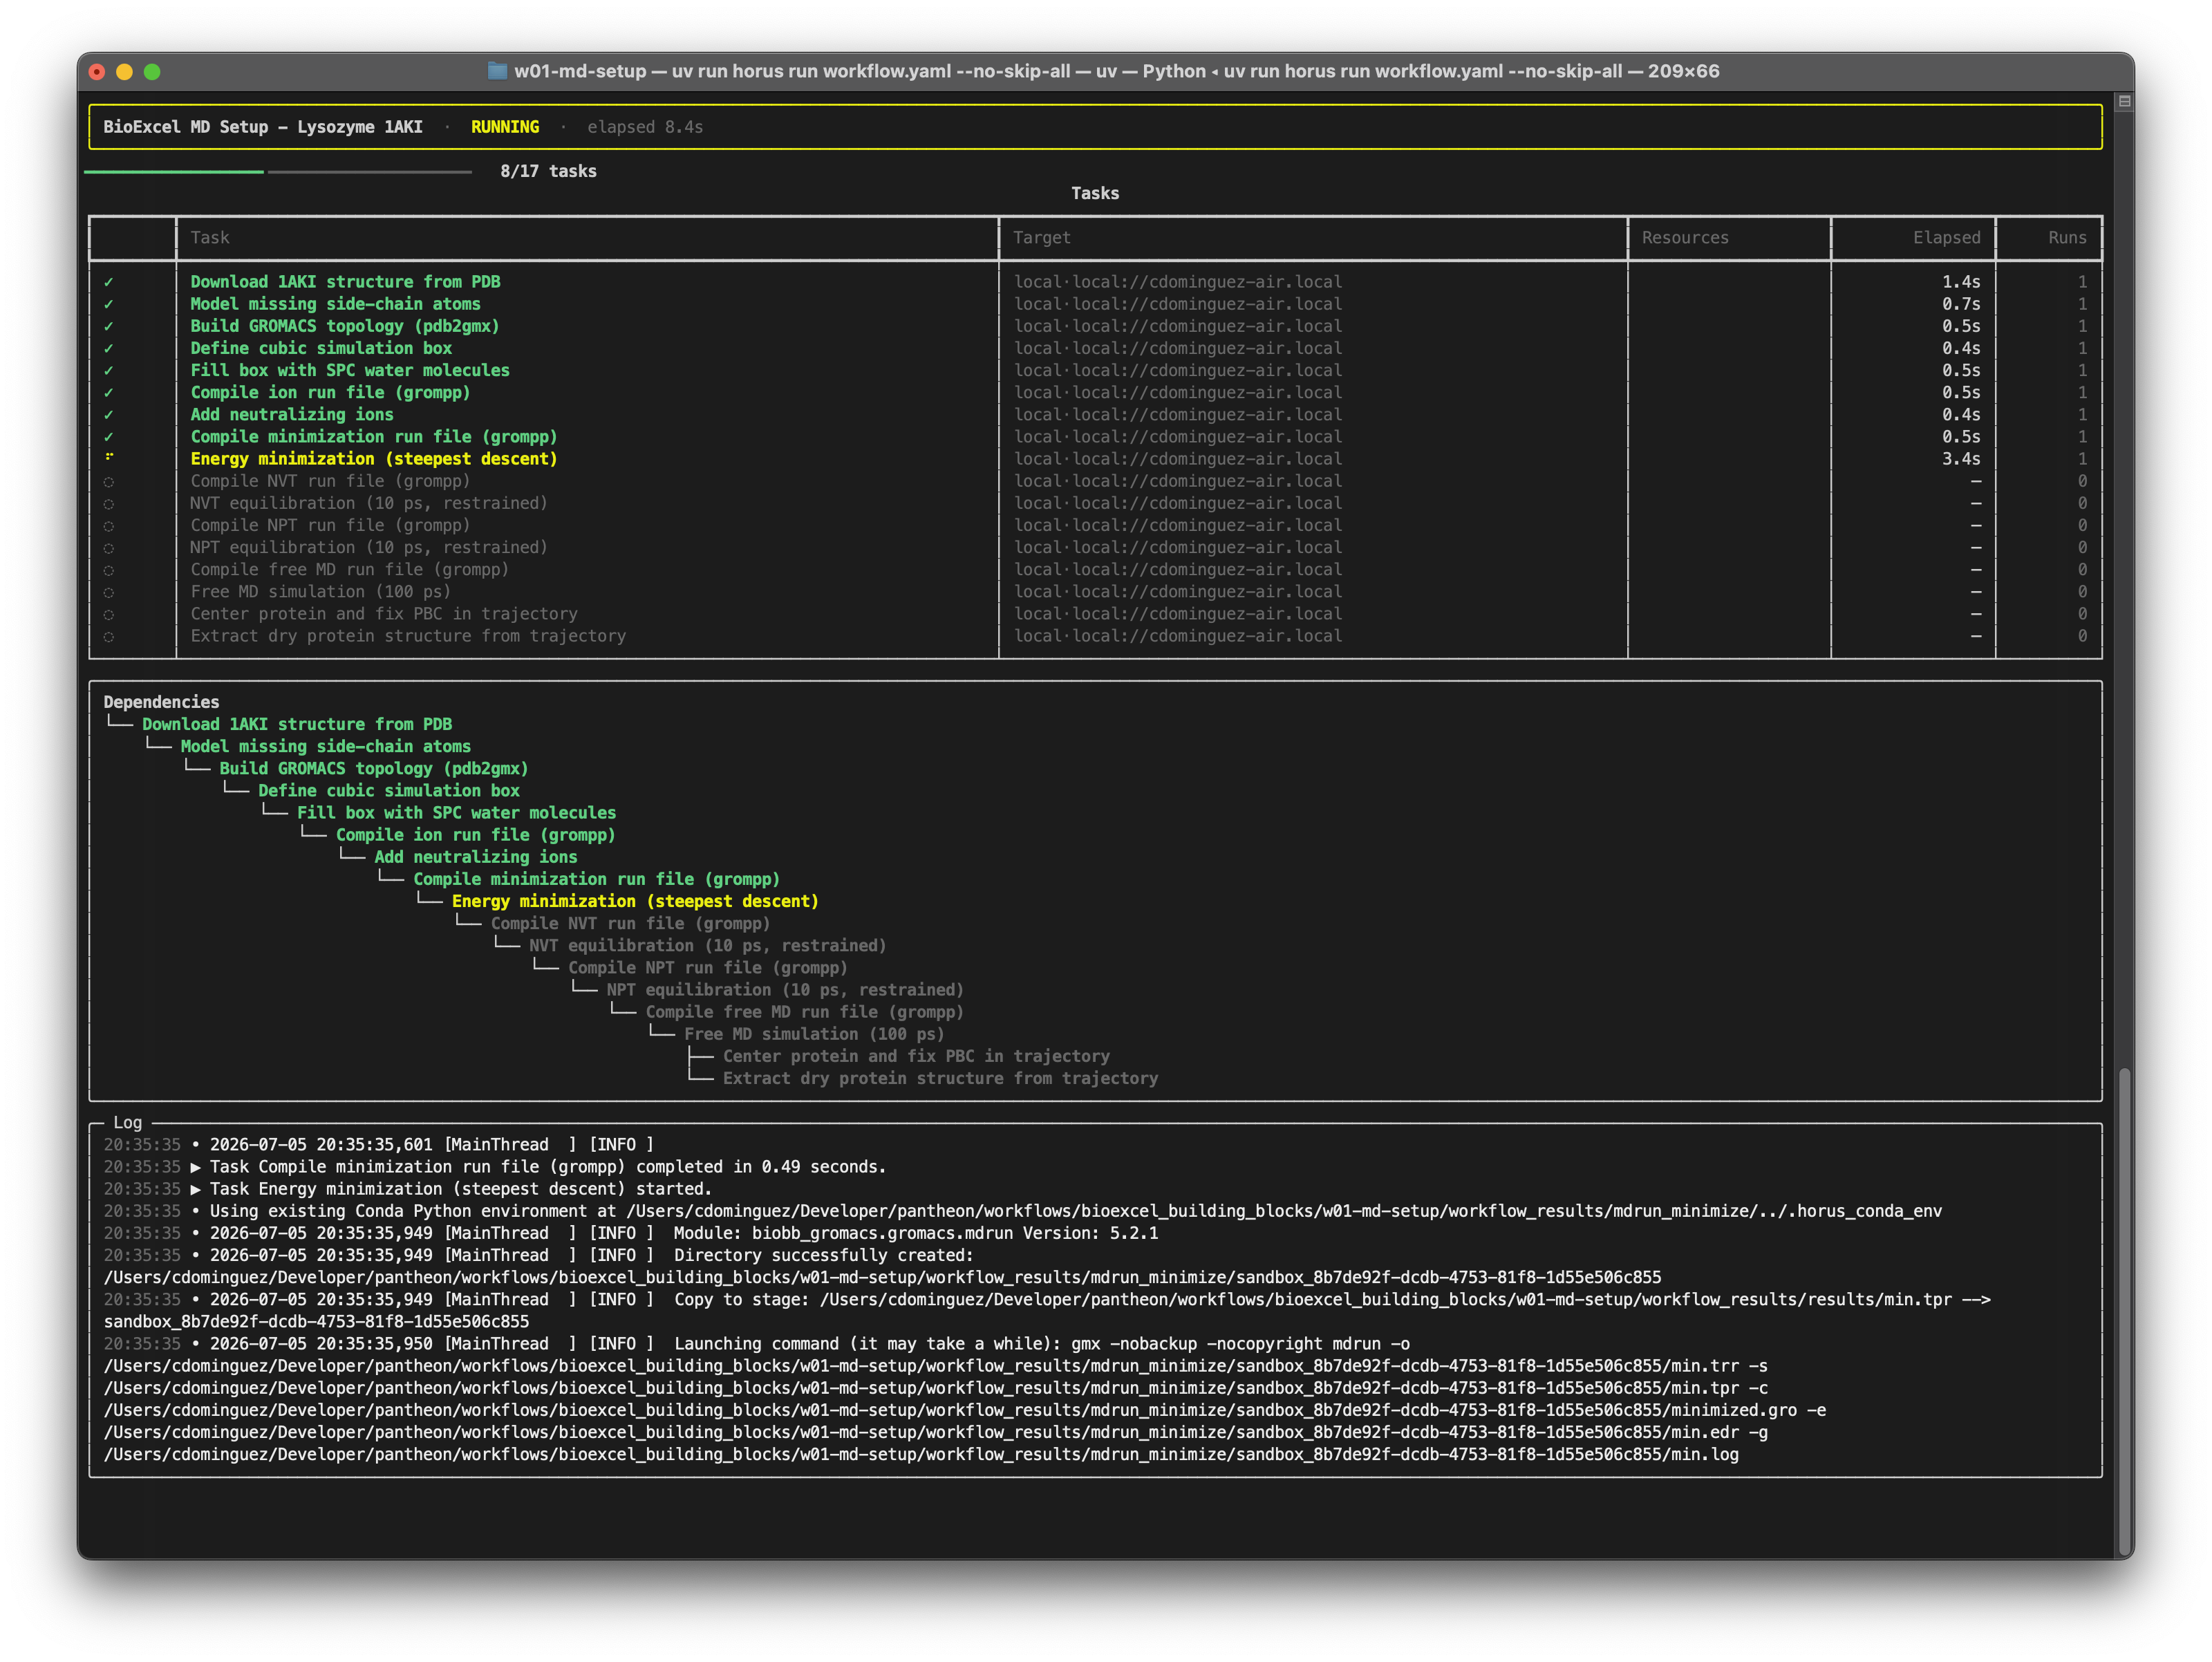Select Model missing side-chain atoms in Dependencies tree

pyautogui.click(x=326, y=746)
